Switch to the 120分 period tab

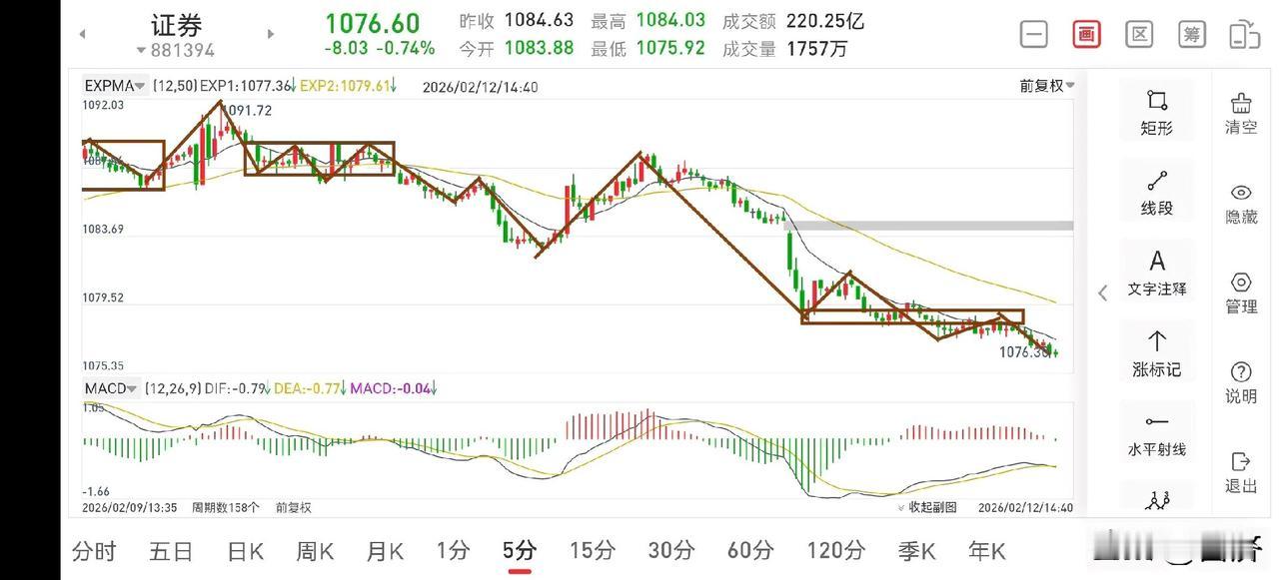point(835,550)
